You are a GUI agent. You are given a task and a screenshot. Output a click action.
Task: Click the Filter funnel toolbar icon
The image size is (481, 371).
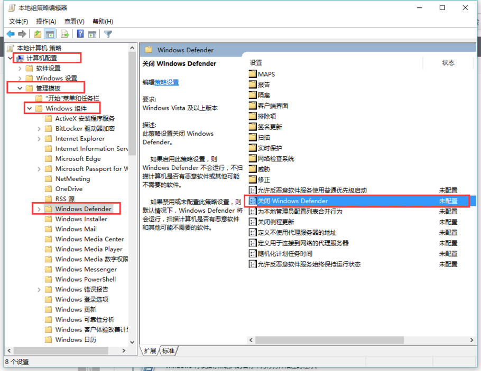[108, 34]
